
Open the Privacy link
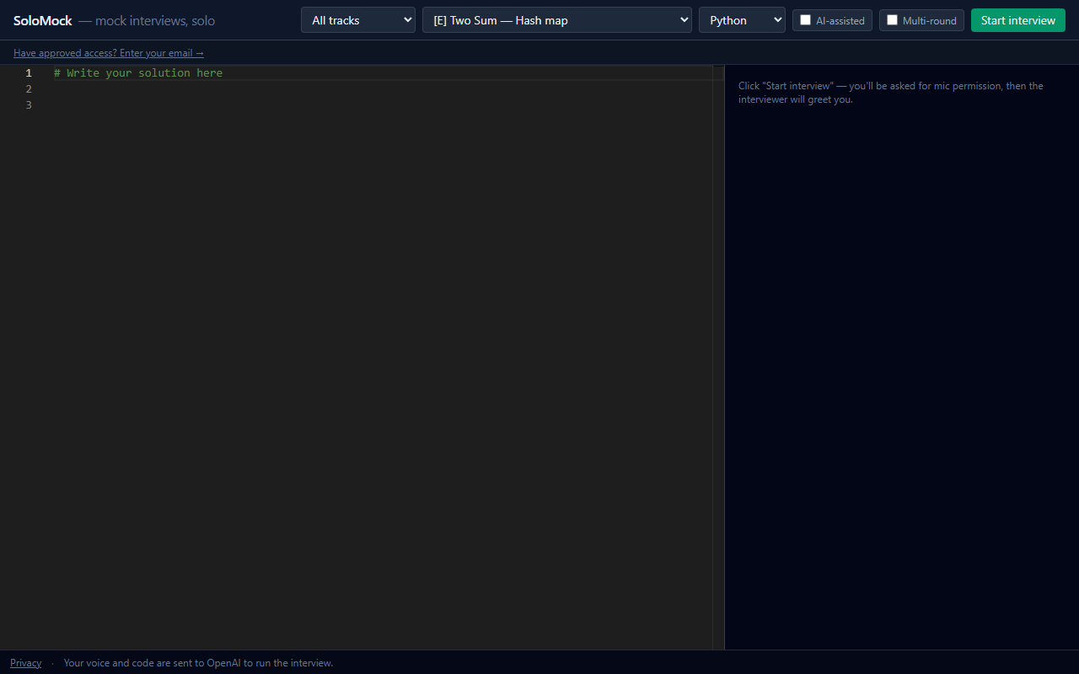(25, 663)
